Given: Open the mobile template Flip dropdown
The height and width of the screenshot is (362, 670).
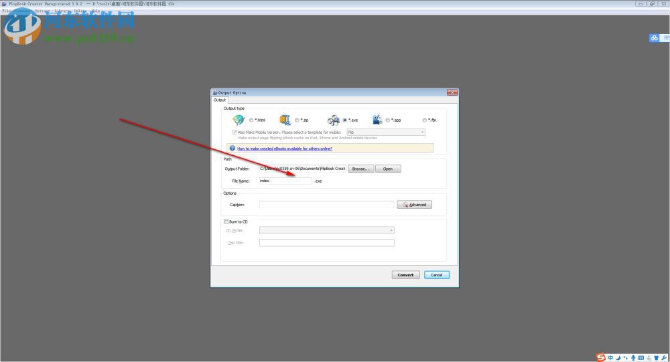Looking at the screenshot, I should pos(386,132).
